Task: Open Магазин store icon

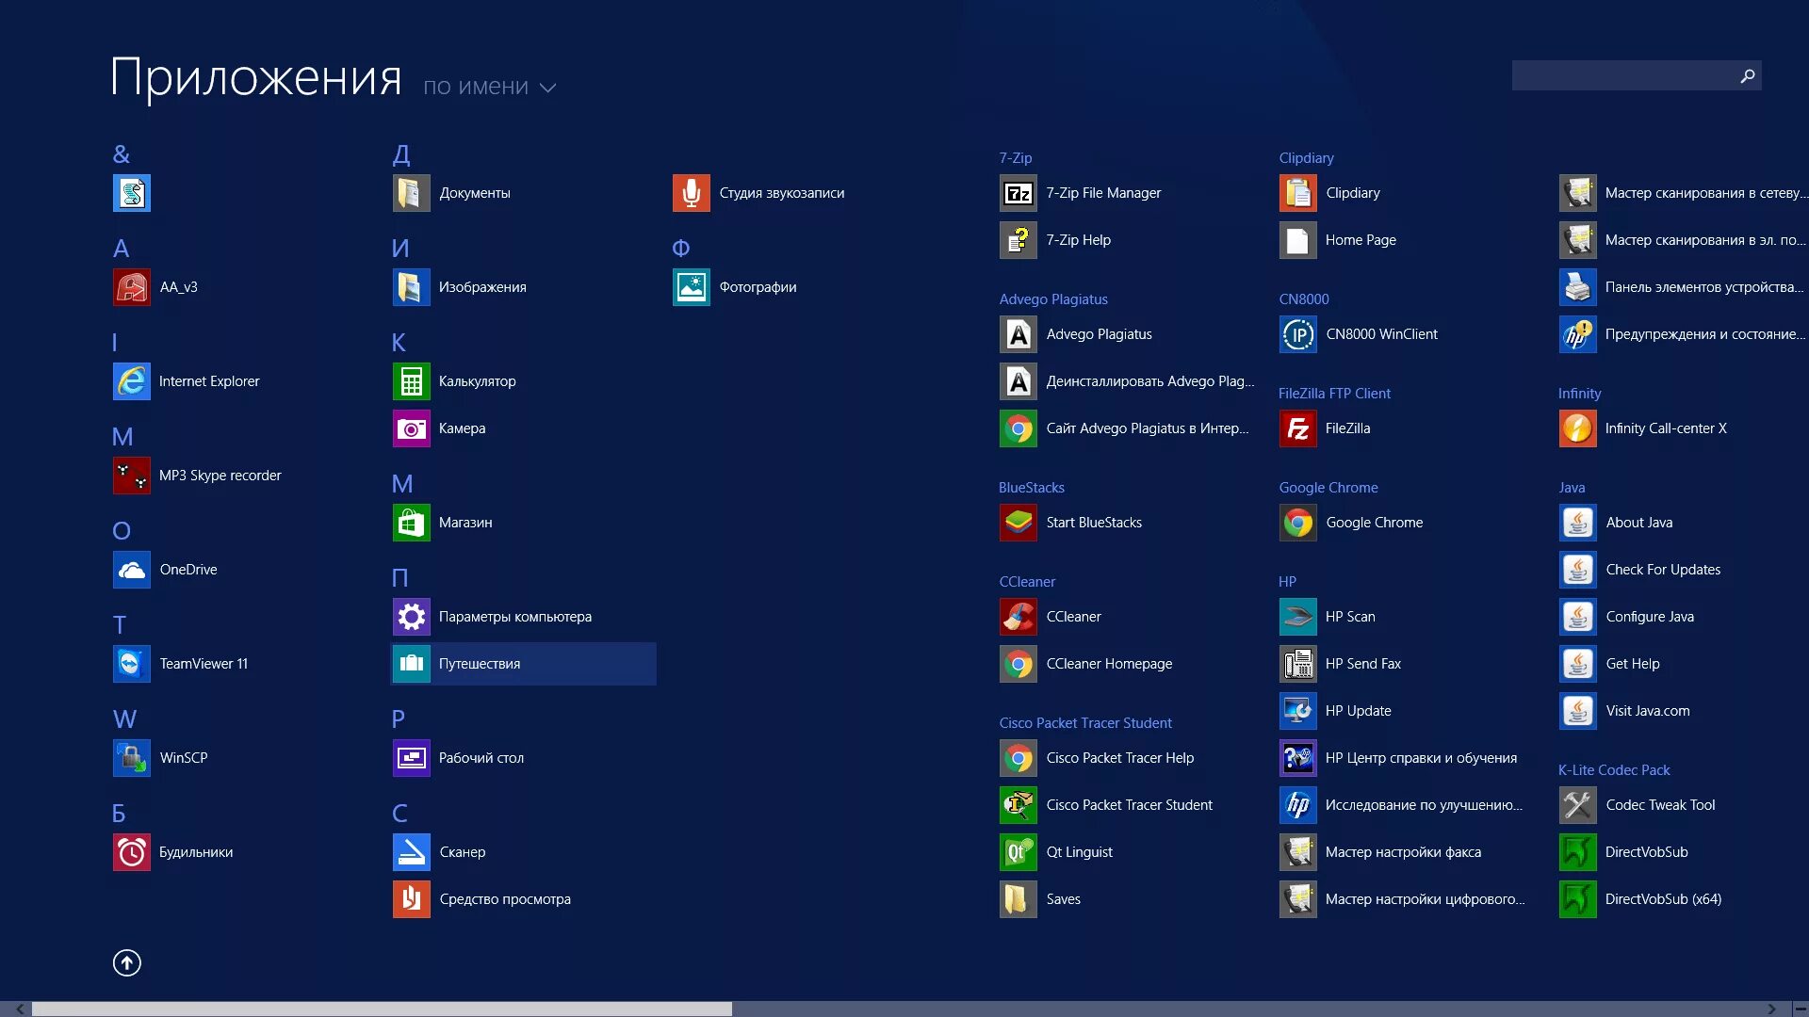Action: pos(411,523)
